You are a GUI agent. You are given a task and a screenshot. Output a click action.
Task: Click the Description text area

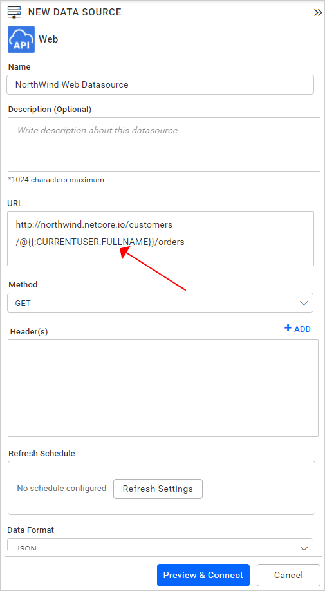pyautogui.click(x=164, y=144)
